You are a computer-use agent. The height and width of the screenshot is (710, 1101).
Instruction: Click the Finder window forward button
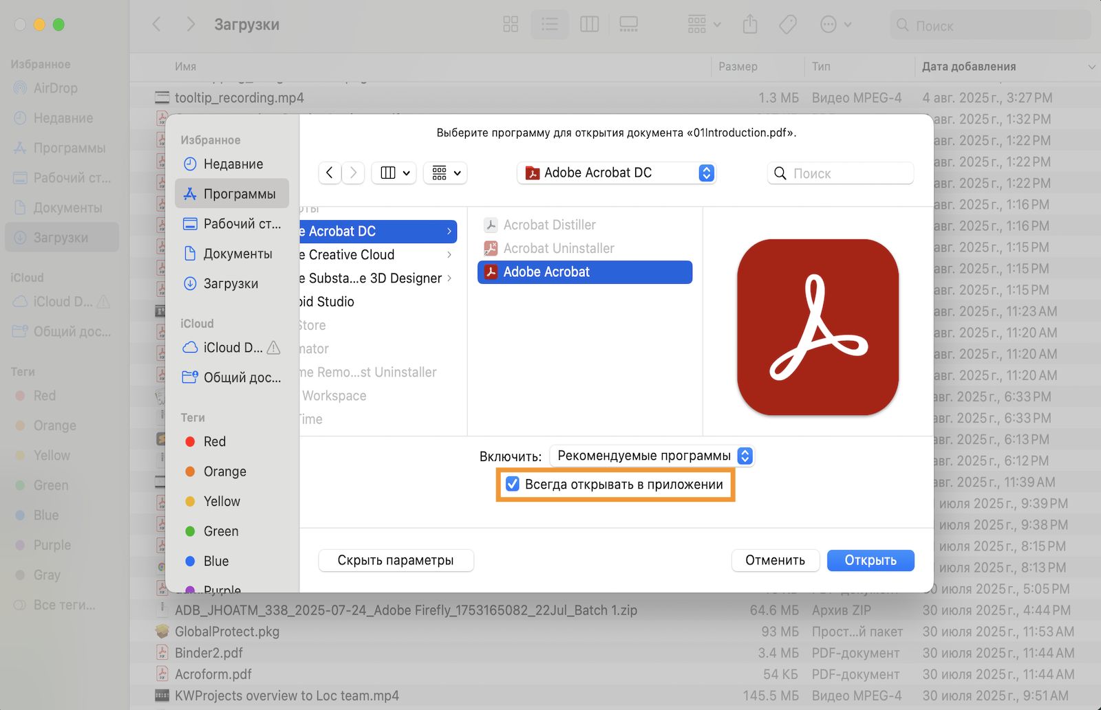[x=191, y=25]
